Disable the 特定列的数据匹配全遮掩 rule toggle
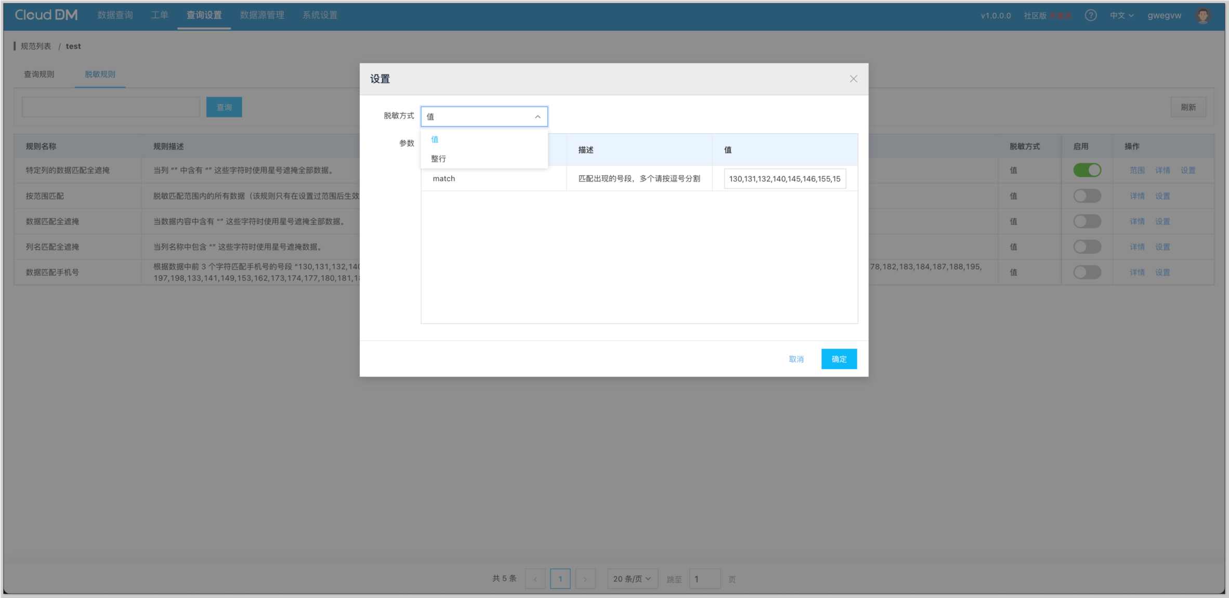1229x598 pixels. pyautogui.click(x=1087, y=170)
